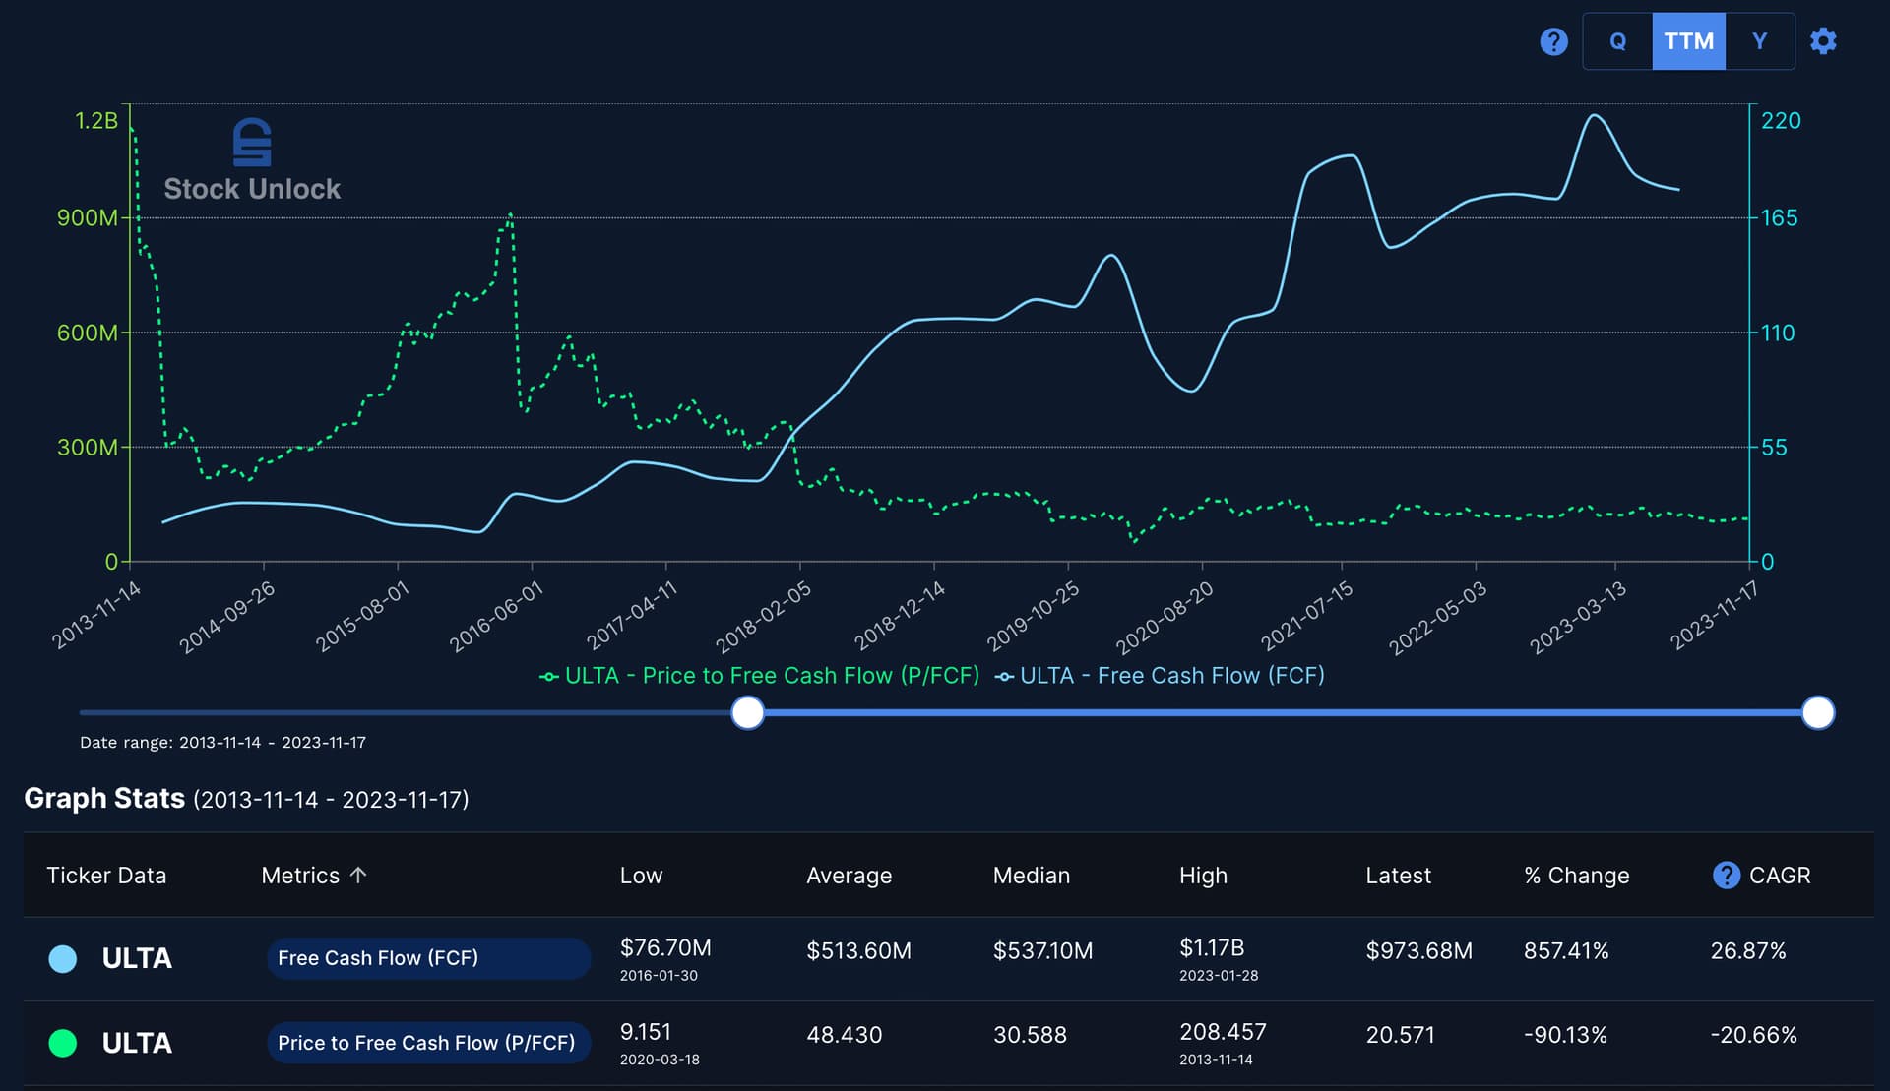Viewport: 1890px width, 1091px height.
Task: Click the 2018-02-05 x-axis label
Action: pos(763,617)
